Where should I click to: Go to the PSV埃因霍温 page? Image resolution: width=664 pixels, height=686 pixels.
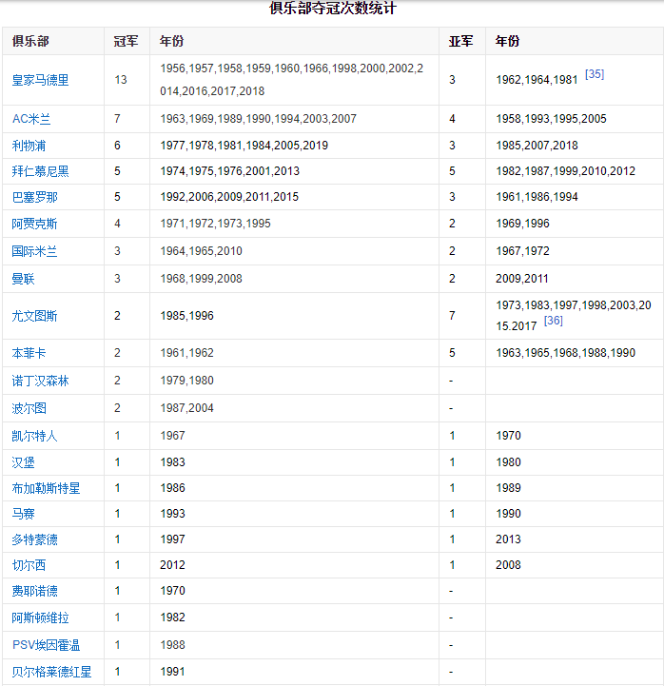46,645
